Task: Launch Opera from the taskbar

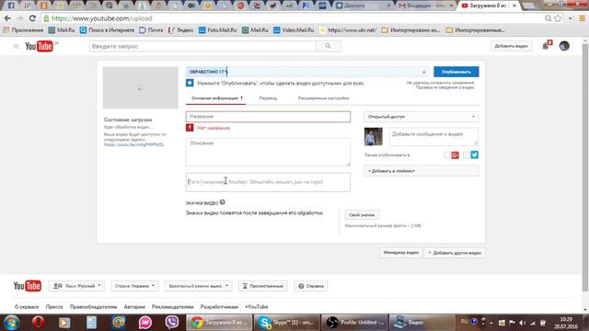Action: pos(38,323)
